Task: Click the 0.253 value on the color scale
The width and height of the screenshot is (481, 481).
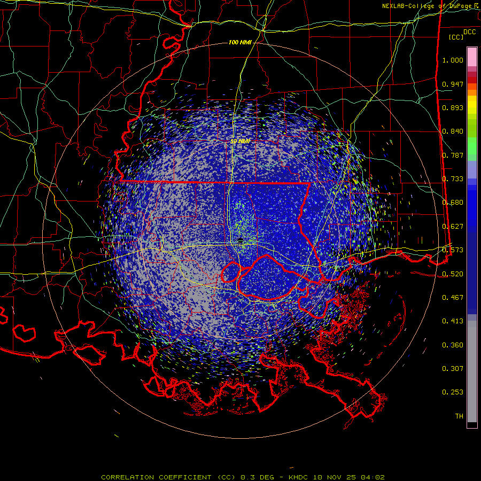Action: tap(453, 392)
